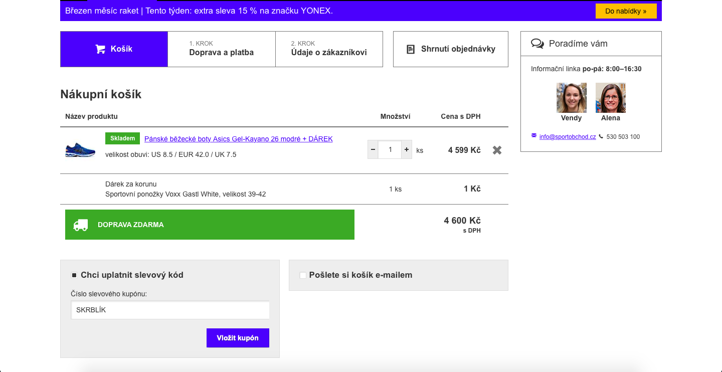Click the shopping cart icon in Košík tab
722x372 pixels.
[x=100, y=49]
